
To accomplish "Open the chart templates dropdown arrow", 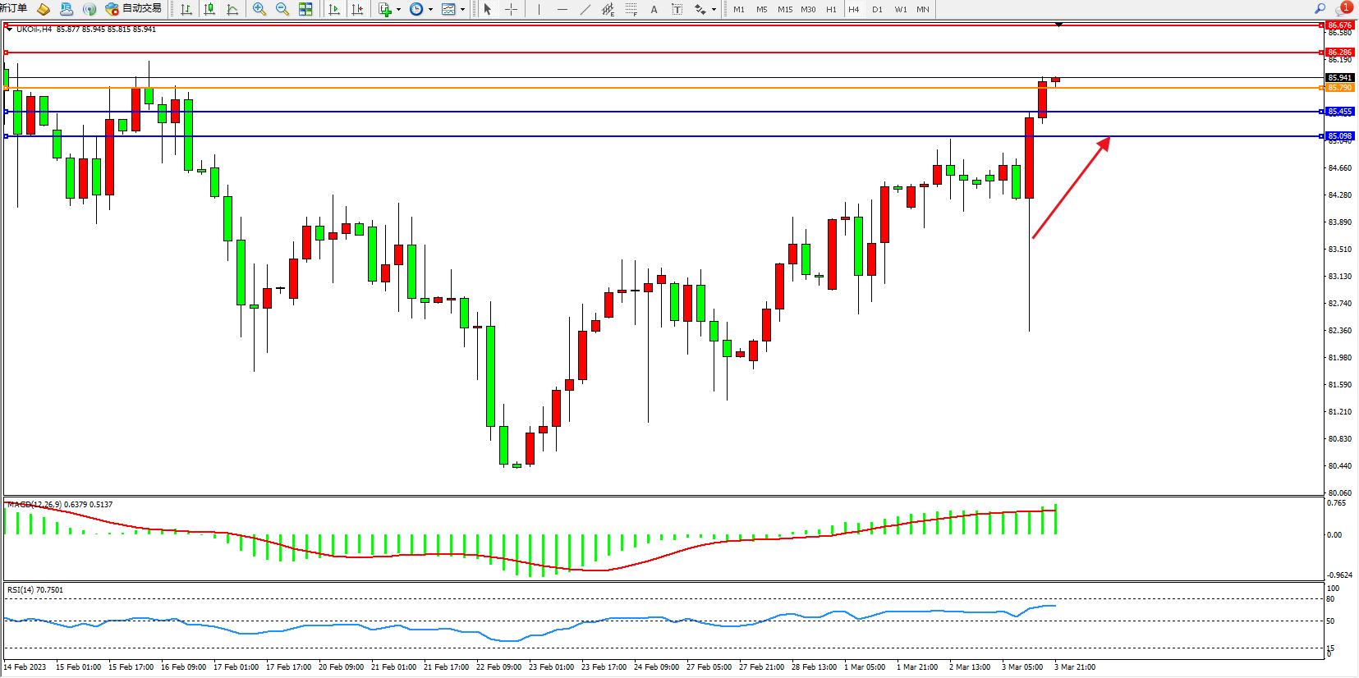I will (462, 10).
